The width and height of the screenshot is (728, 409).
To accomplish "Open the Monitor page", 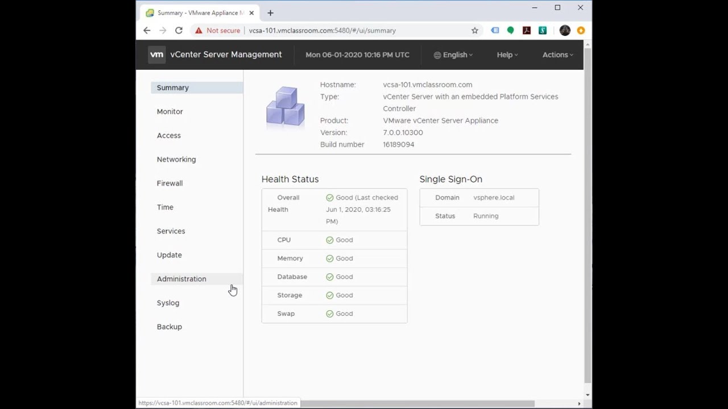I will [197, 111].
